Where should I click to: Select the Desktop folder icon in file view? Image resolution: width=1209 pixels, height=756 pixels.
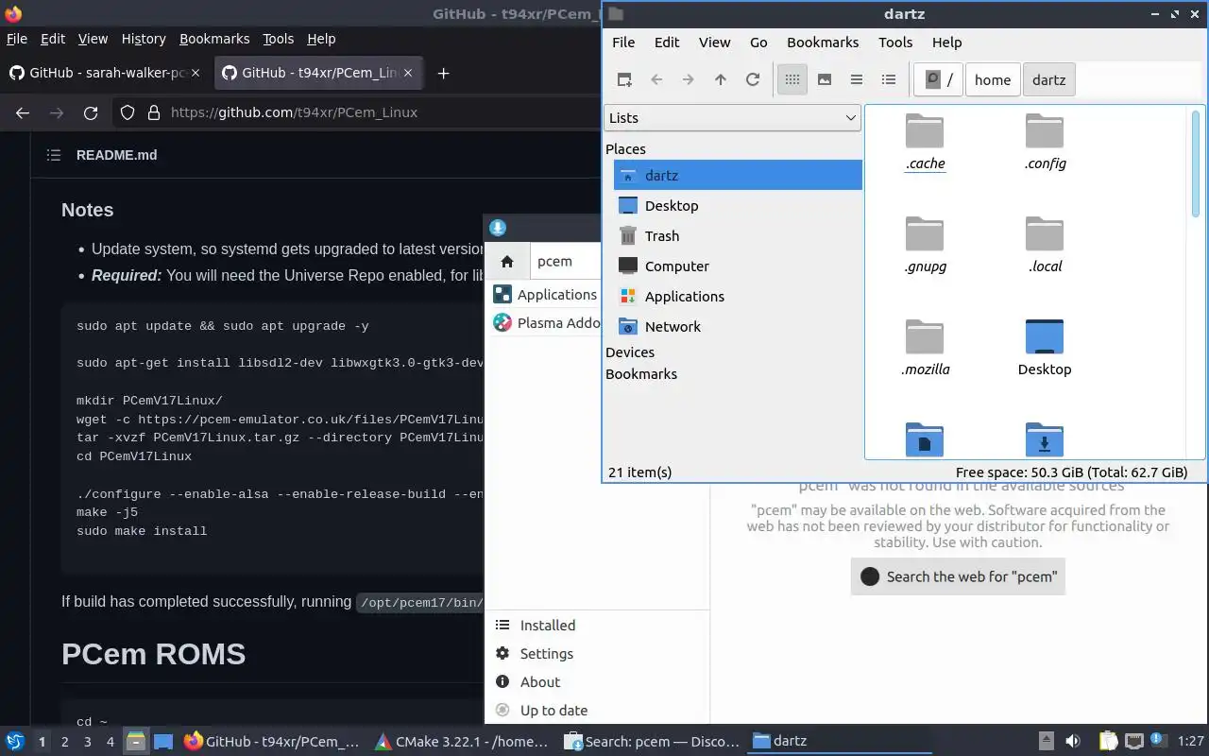click(x=1045, y=348)
